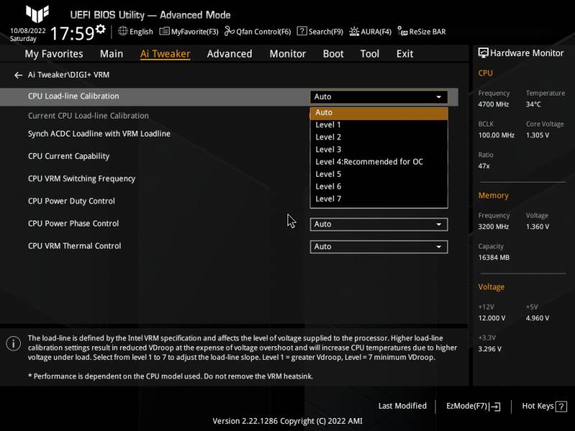Choose Level 4:Recommended for OC
Viewport: 575px width, 431px height.
tap(379, 162)
